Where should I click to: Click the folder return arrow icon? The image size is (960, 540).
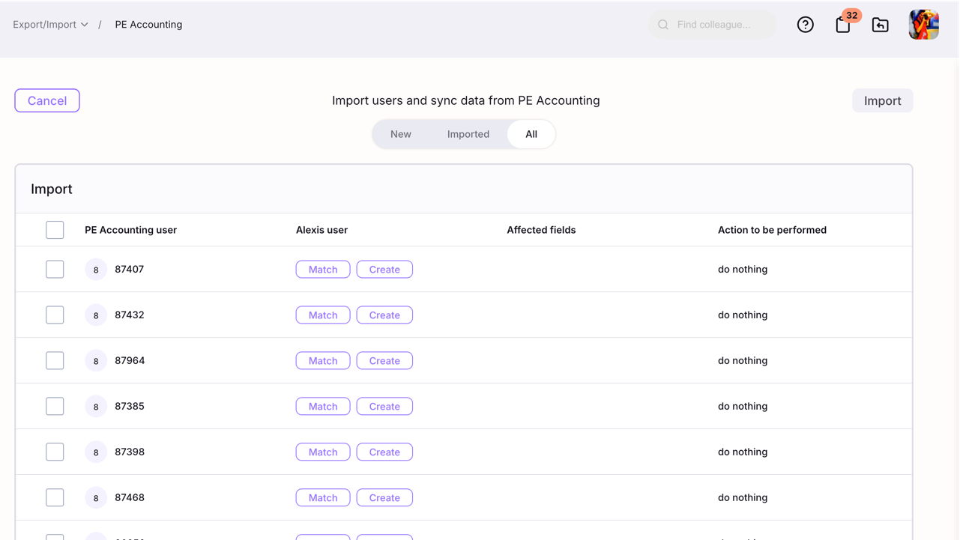tap(881, 25)
